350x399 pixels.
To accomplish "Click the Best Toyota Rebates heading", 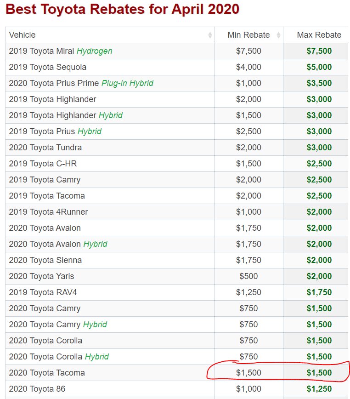I will [x=122, y=9].
